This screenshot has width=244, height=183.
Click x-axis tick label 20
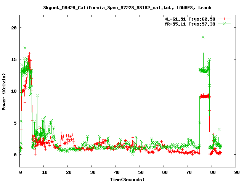click(69, 172)
